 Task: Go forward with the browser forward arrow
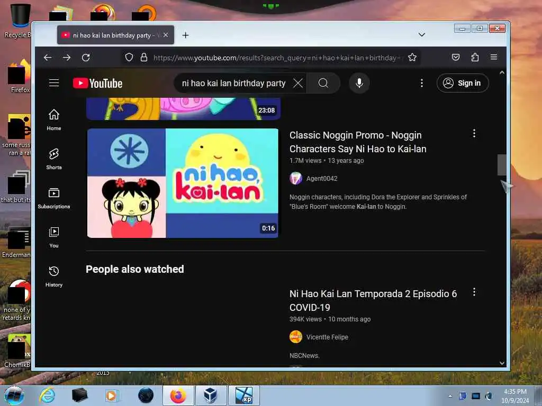pyautogui.click(x=67, y=58)
